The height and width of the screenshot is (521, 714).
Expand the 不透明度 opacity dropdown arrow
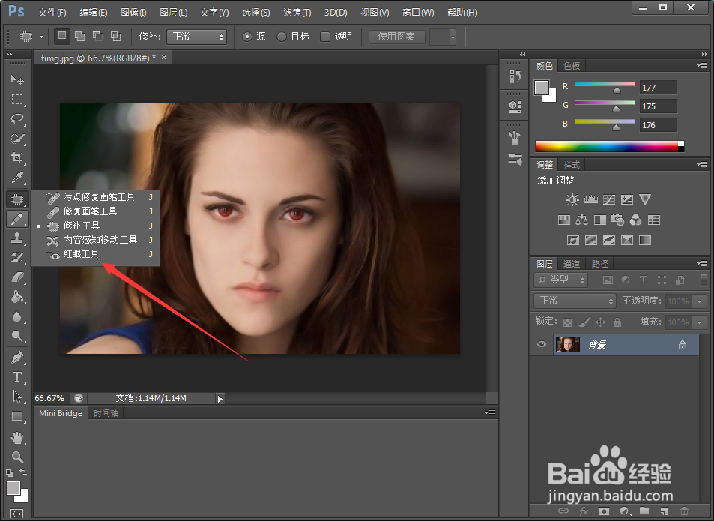tap(700, 301)
